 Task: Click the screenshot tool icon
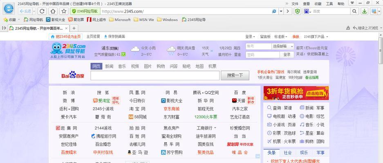[374, 11]
